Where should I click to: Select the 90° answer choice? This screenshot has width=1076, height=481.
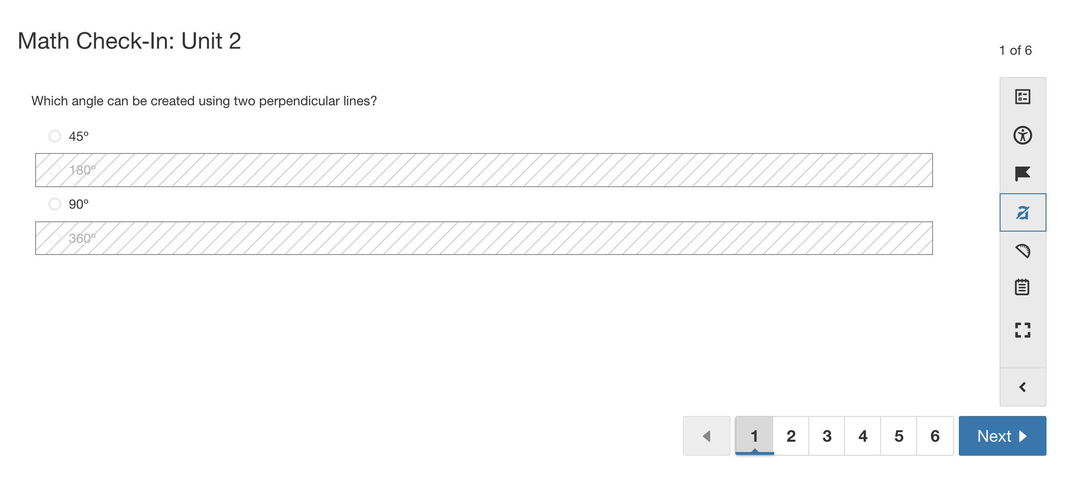(54, 204)
